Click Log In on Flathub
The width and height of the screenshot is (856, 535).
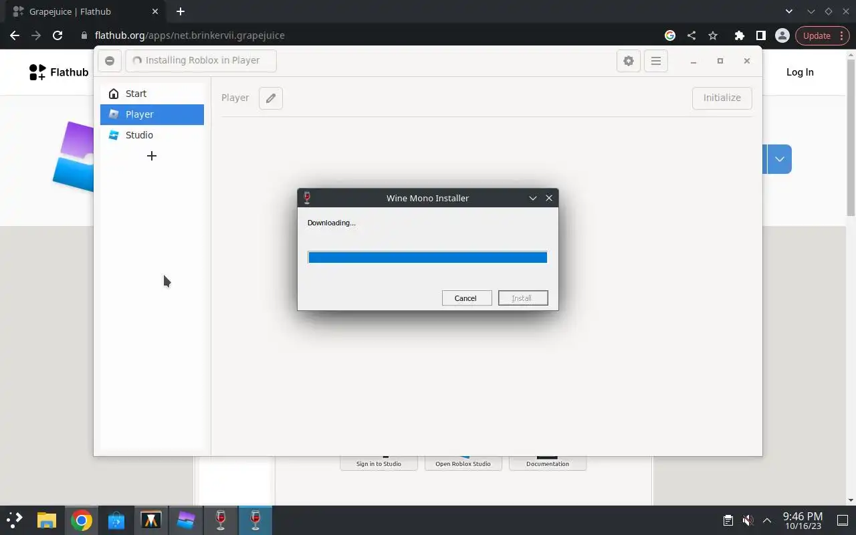pos(800,72)
